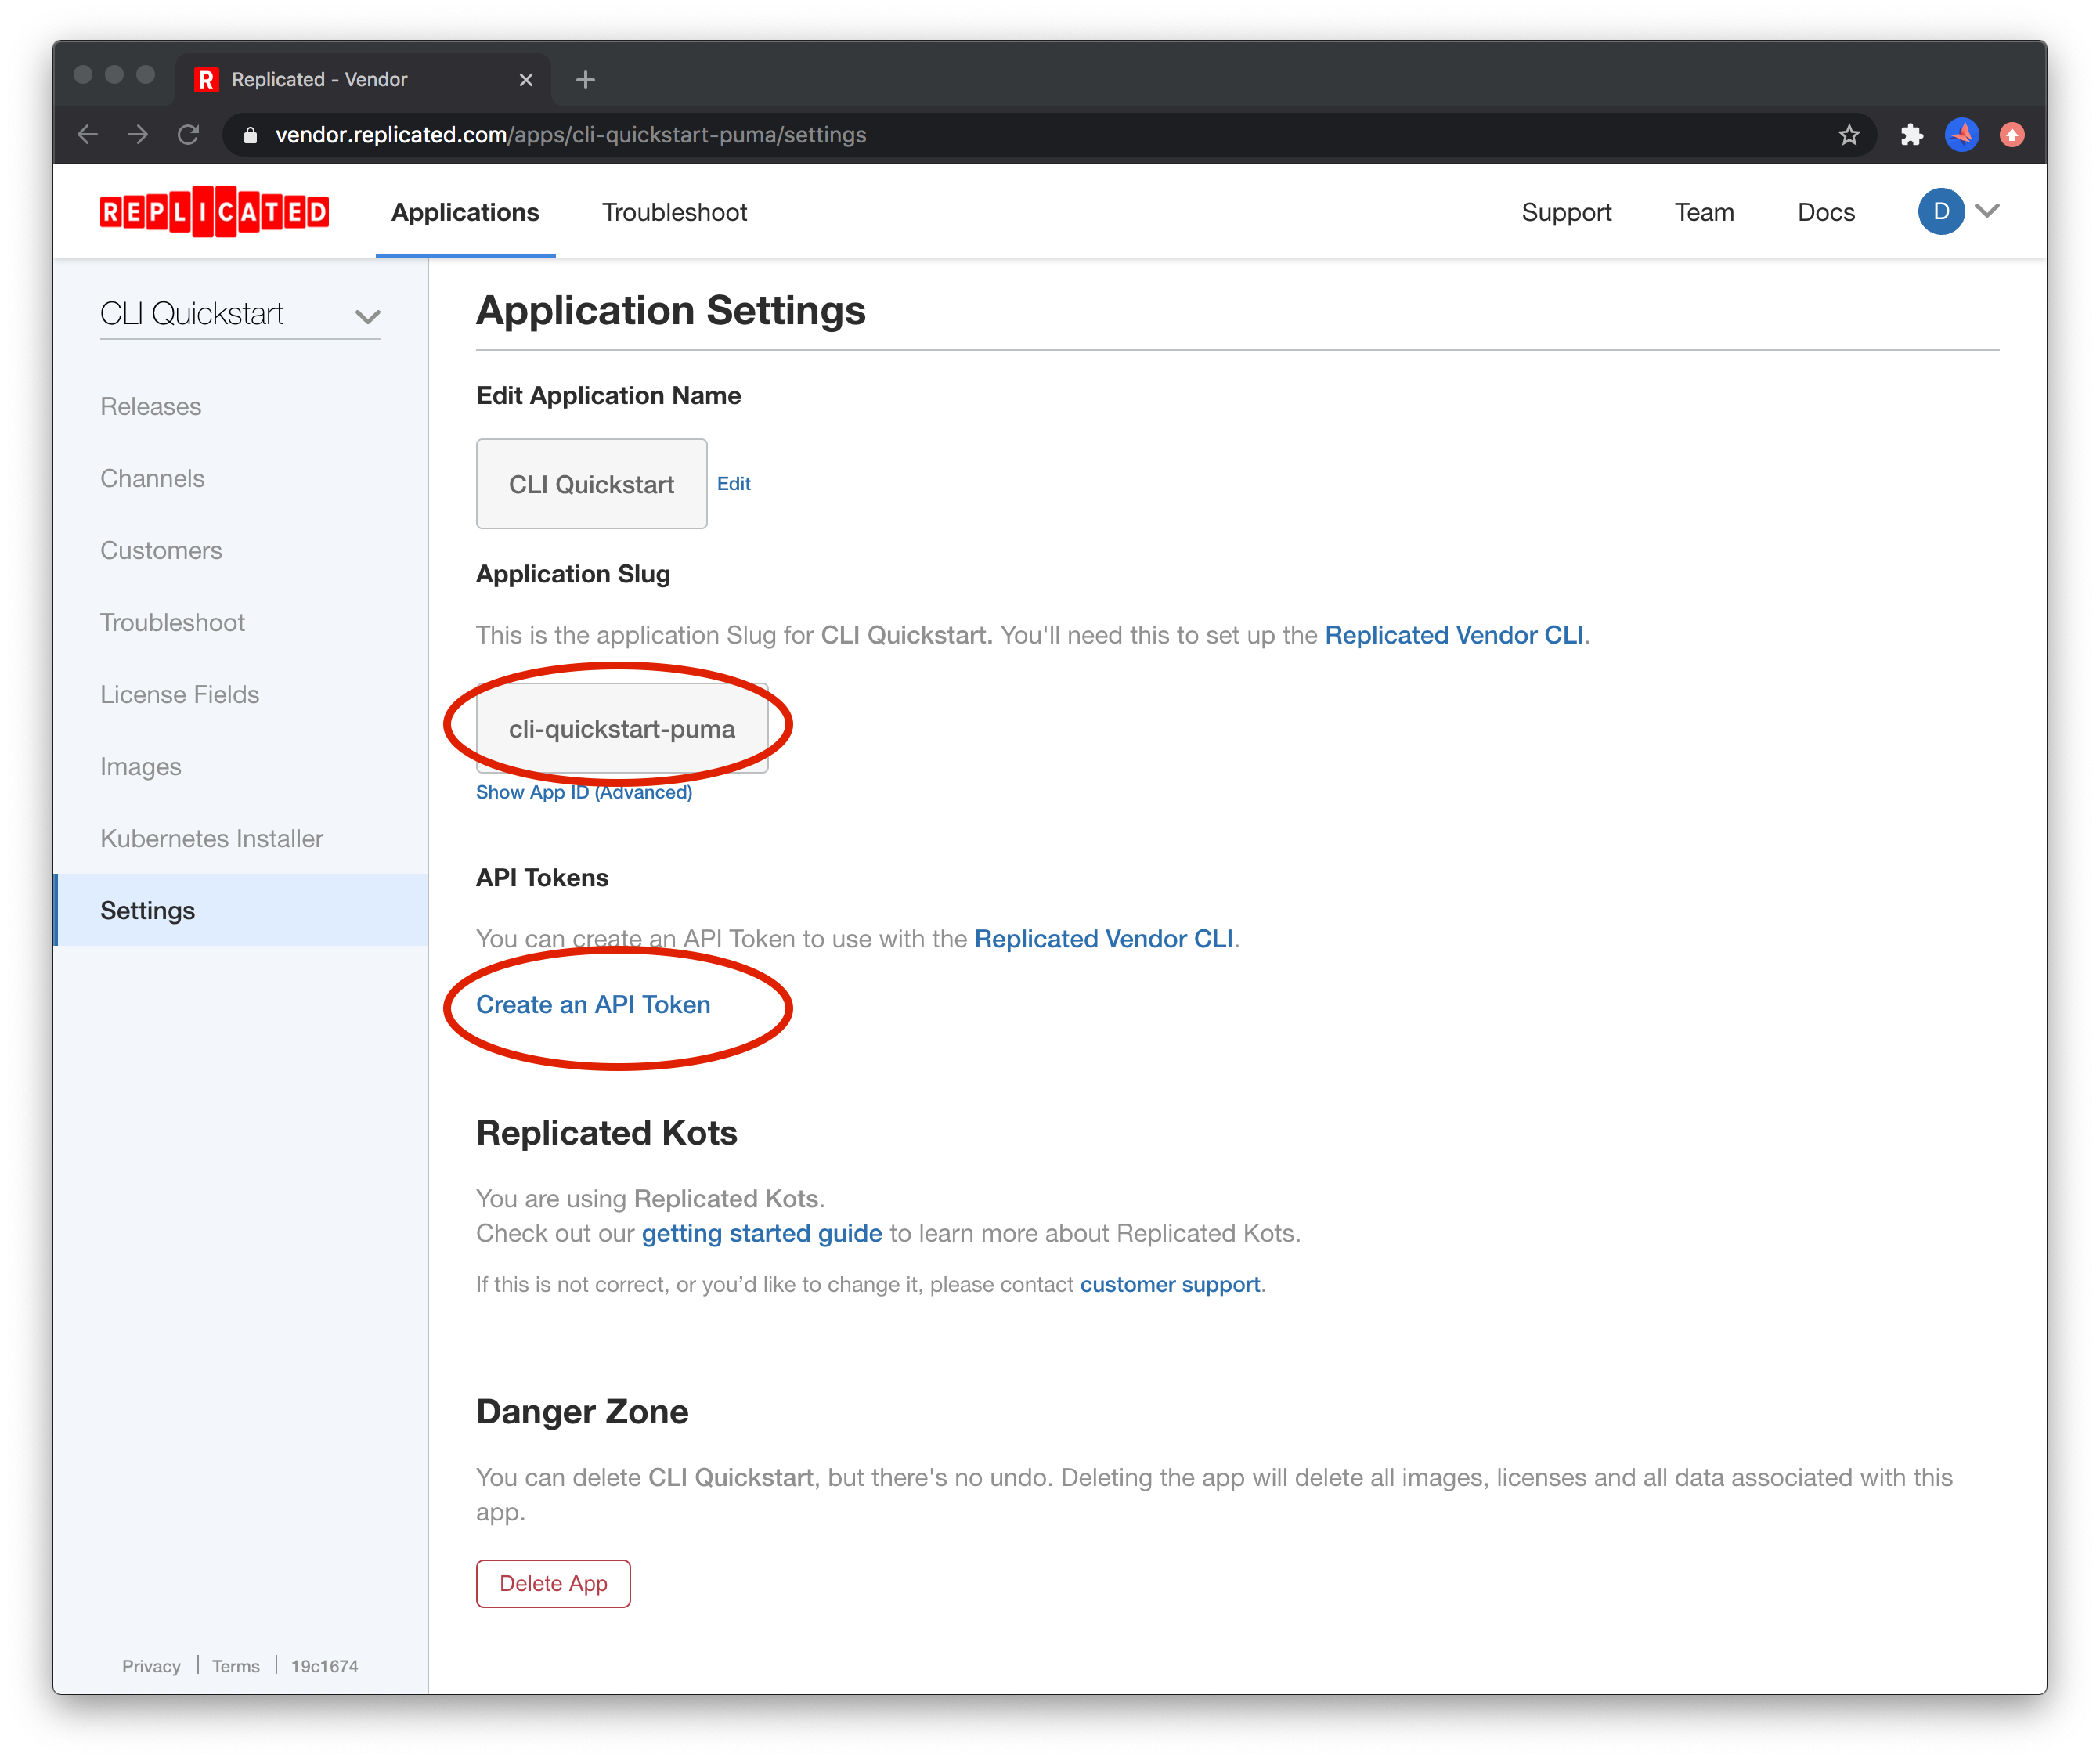Open a new browser tab
Screen dimensions: 2100x1760
point(586,80)
